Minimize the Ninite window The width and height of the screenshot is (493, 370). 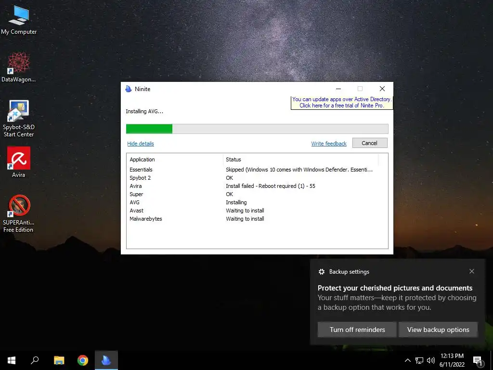338,89
